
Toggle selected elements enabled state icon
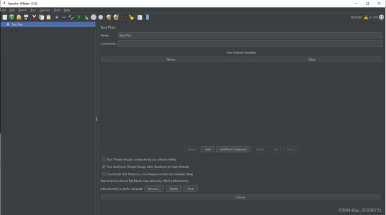(x=71, y=17)
